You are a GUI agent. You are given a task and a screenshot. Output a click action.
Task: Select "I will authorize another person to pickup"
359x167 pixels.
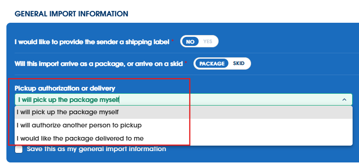(x=183, y=125)
